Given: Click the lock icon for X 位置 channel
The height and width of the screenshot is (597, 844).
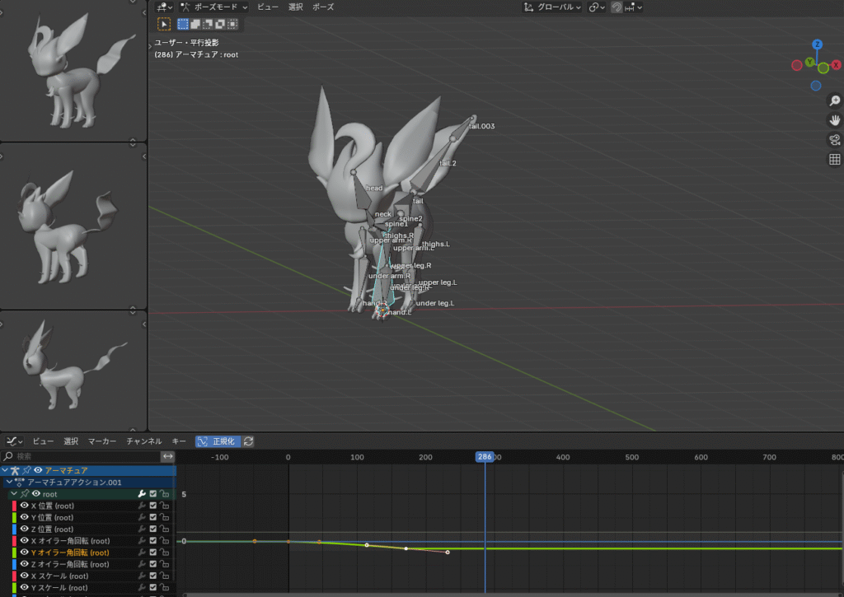Looking at the screenshot, I should coord(165,506).
